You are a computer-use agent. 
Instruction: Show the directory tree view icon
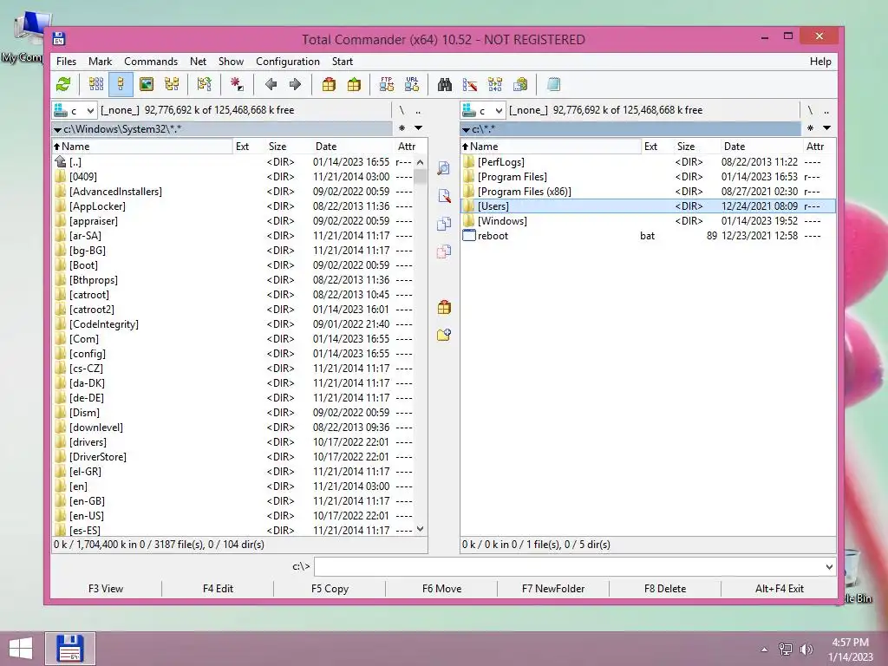point(172,85)
